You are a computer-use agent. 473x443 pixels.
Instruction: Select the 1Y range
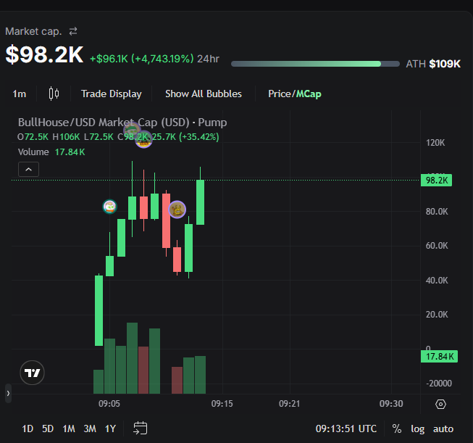[110, 428]
